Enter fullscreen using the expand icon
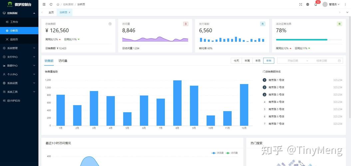Screen dimensions: 351x166 click(301, 4)
